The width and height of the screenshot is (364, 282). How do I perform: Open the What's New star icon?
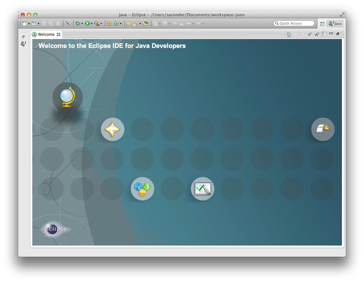(113, 129)
